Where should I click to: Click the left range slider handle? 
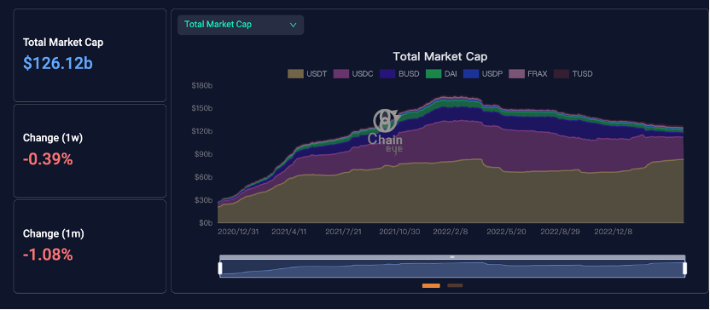(220, 268)
